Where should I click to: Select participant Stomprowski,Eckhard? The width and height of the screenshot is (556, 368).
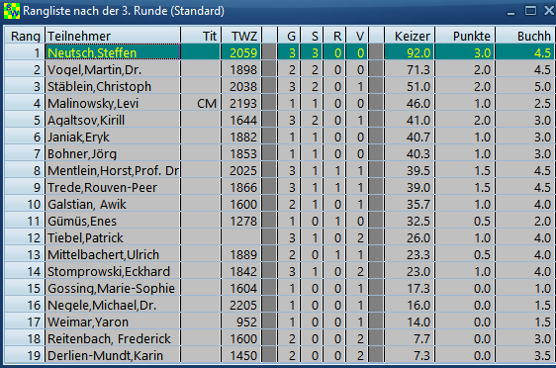tap(113, 272)
